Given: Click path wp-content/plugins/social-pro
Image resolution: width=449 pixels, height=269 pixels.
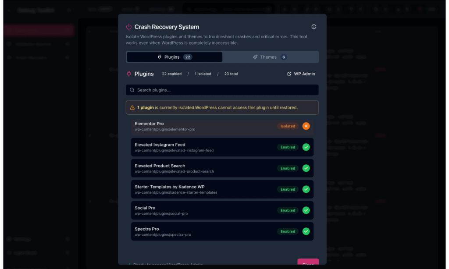Looking at the screenshot, I should 161,213.
